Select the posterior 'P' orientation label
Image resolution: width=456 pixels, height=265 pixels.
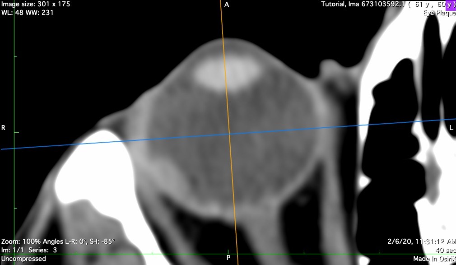coord(228,258)
